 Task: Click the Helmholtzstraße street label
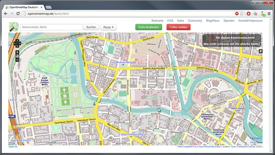[x=220, y=103]
